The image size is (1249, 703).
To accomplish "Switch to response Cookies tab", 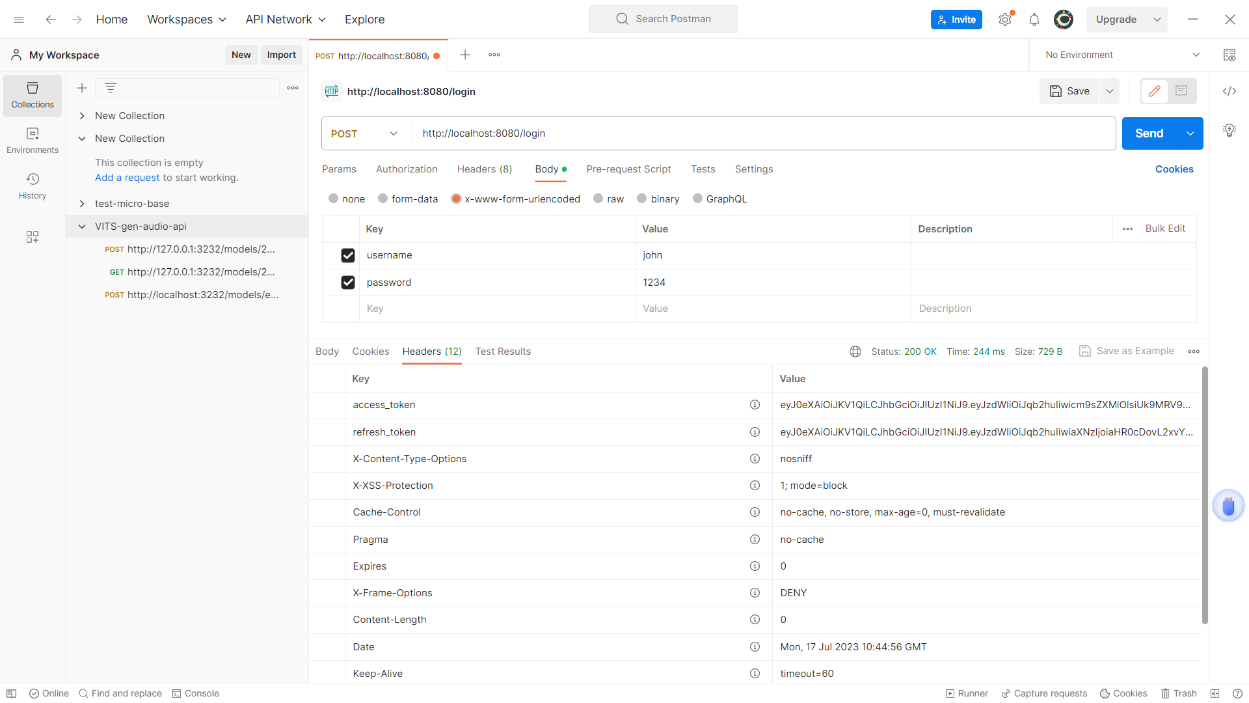I will click(x=370, y=351).
